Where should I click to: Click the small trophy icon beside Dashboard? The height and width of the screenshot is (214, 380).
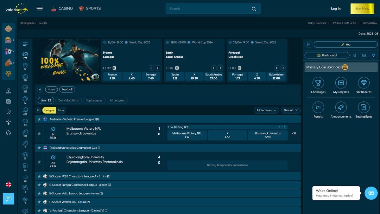pyautogui.click(x=355, y=55)
